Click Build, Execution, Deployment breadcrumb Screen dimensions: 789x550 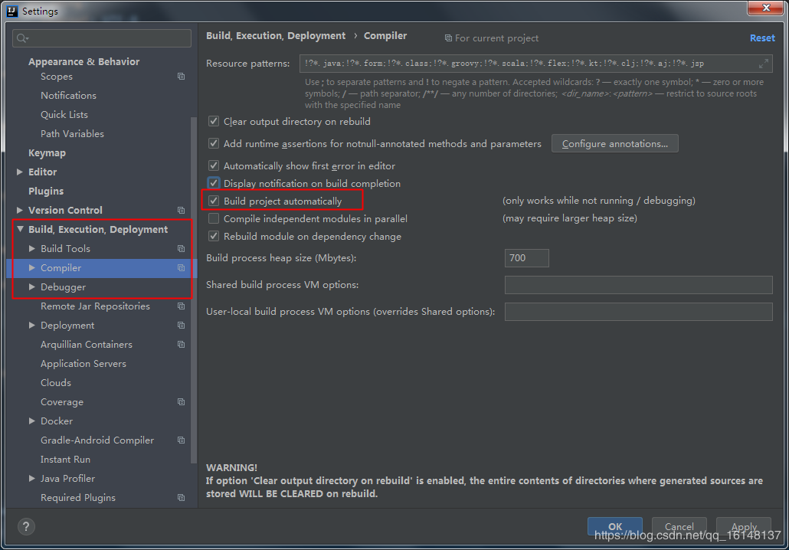276,36
